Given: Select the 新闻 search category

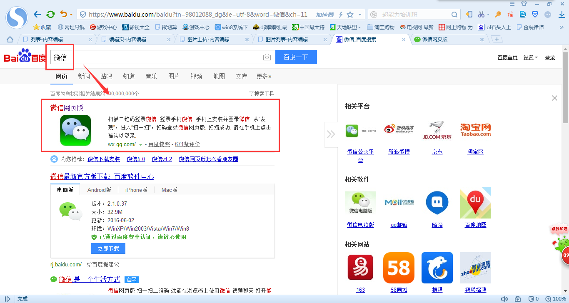Looking at the screenshot, I should [84, 76].
